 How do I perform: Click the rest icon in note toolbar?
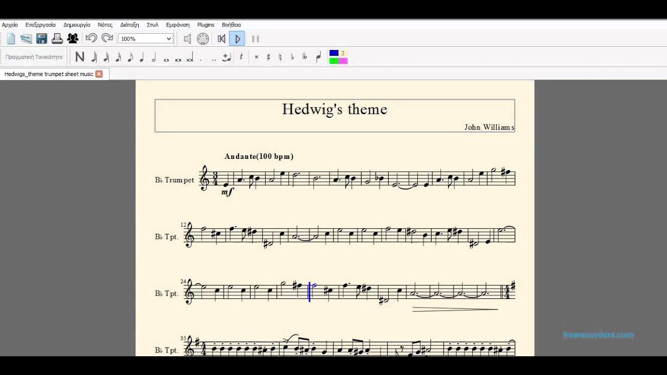(241, 57)
